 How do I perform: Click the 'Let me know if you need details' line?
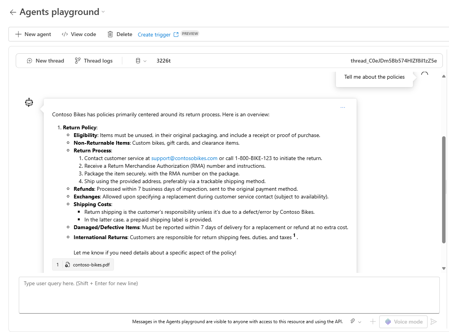click(x=155, y=253)
